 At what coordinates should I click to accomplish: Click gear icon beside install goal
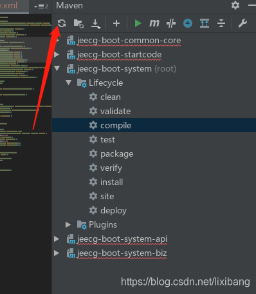click(93, 182)
